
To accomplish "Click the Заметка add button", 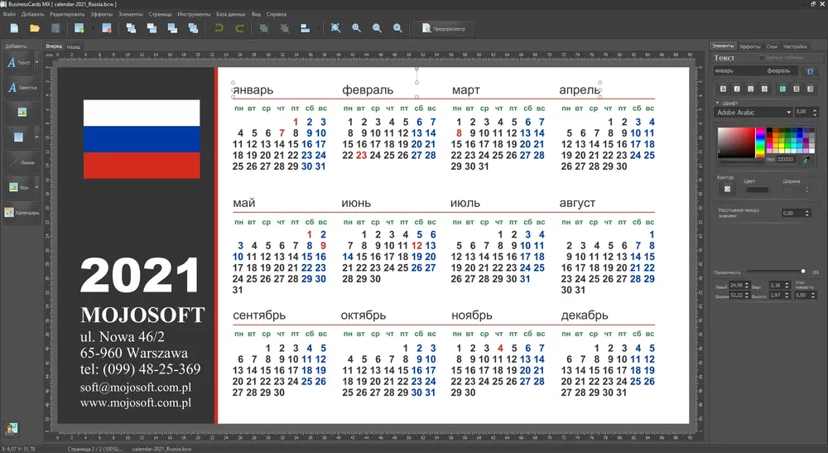I will [22, 88].
